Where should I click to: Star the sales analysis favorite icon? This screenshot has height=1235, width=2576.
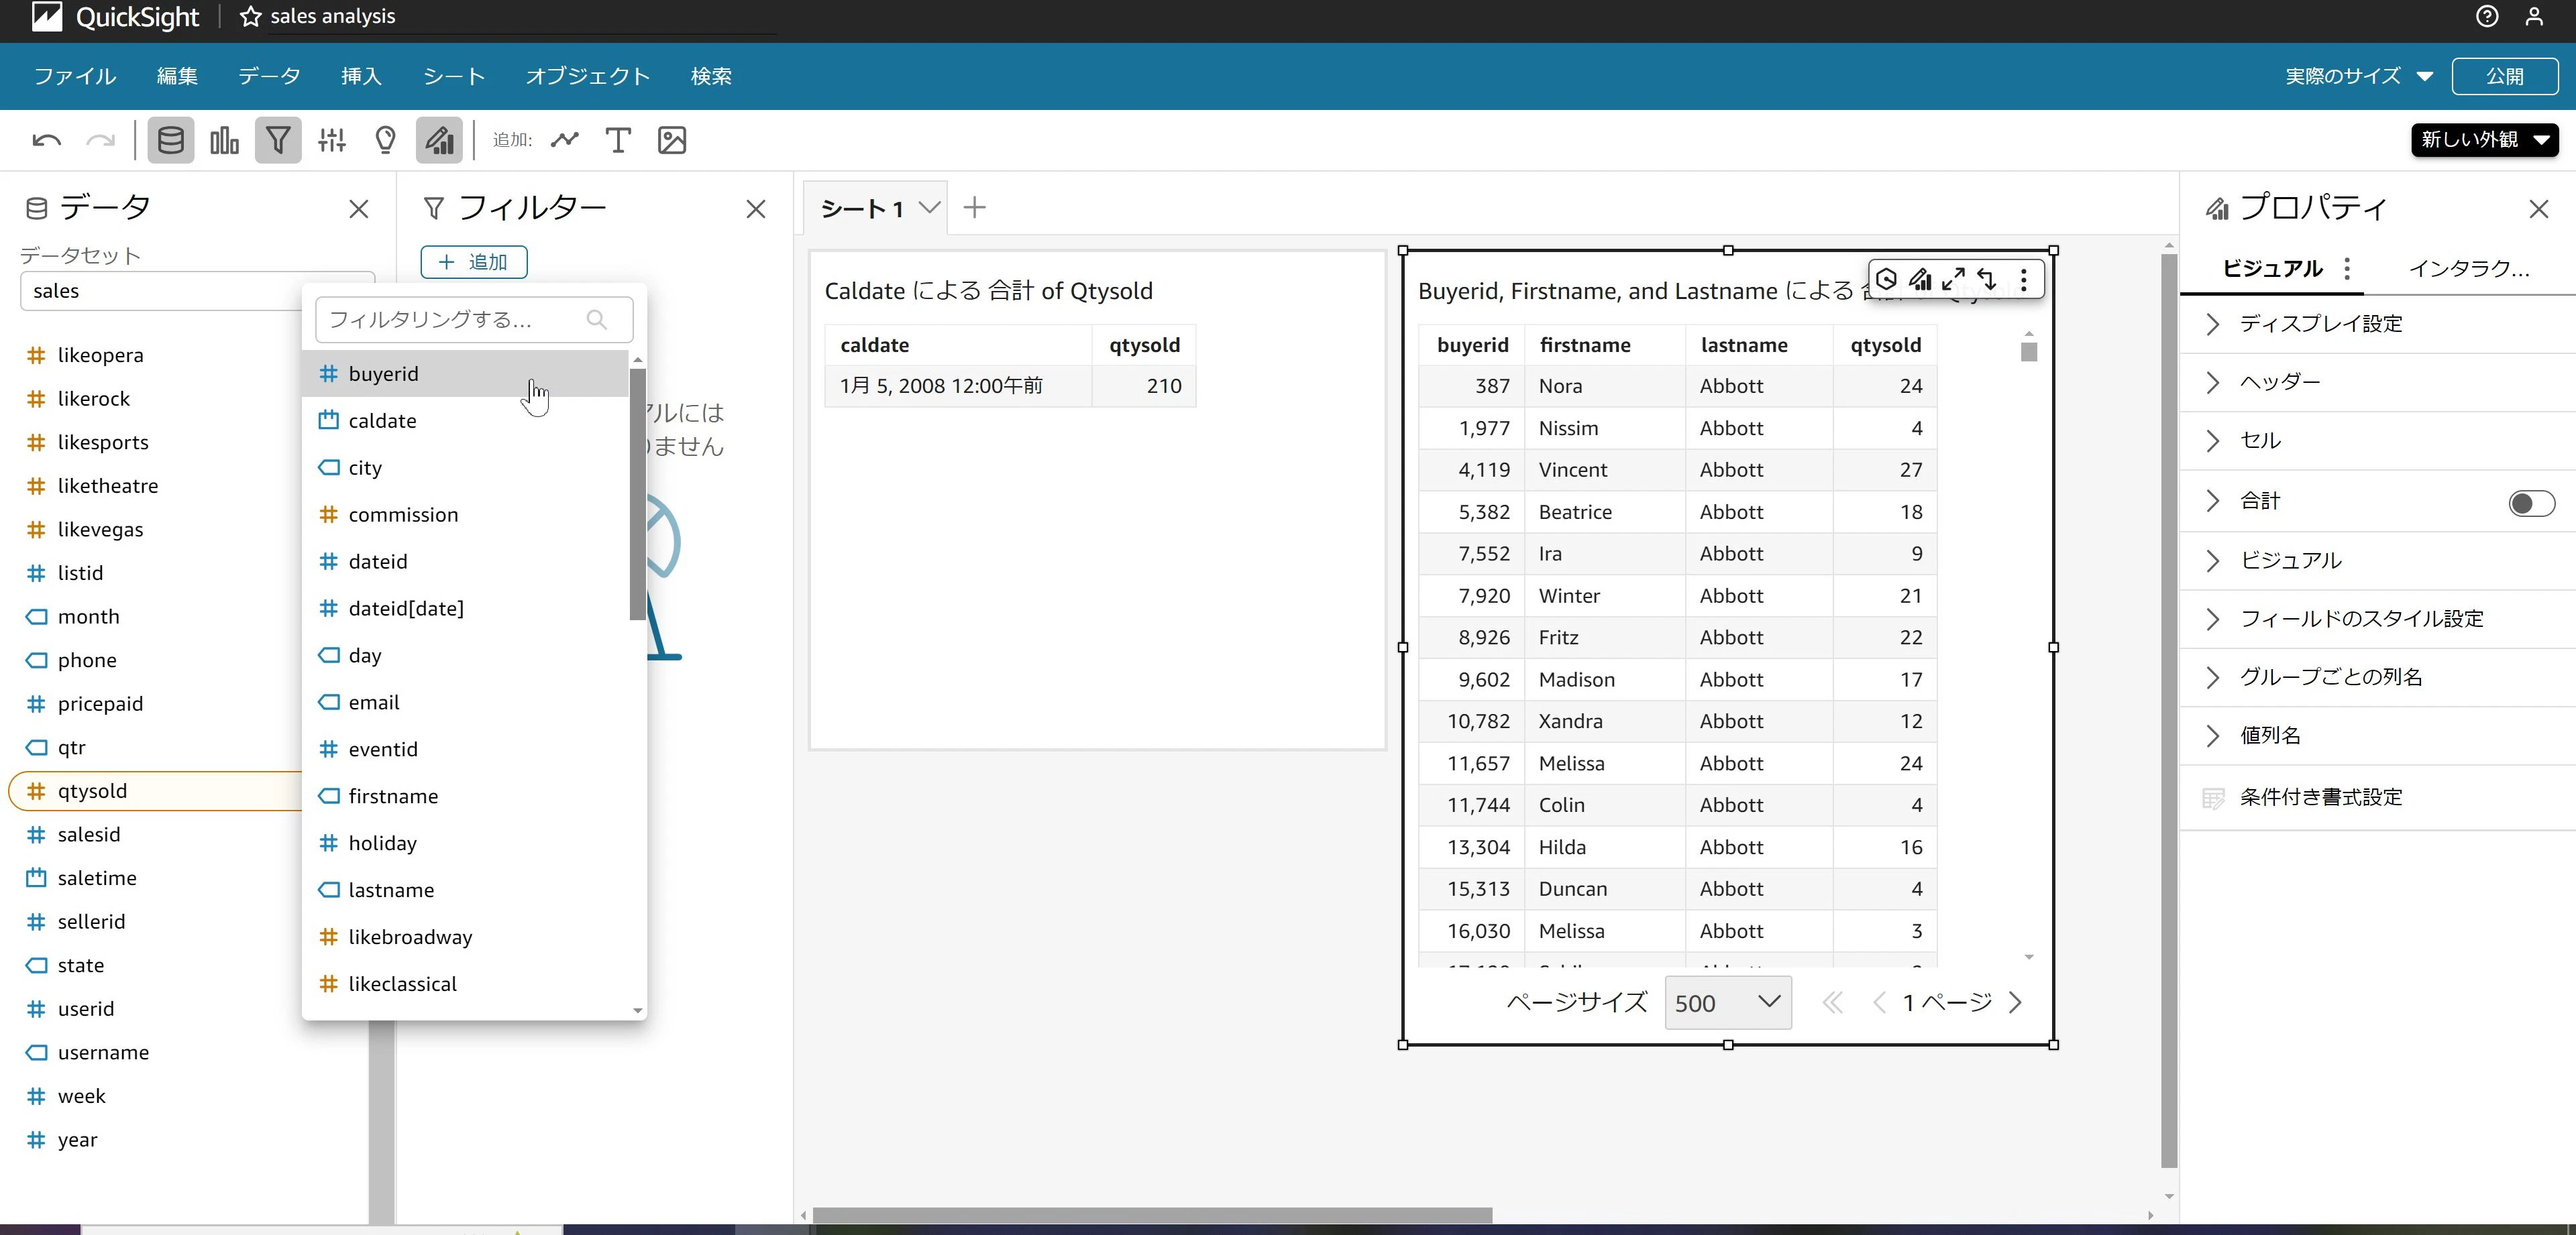click(250, 17)
